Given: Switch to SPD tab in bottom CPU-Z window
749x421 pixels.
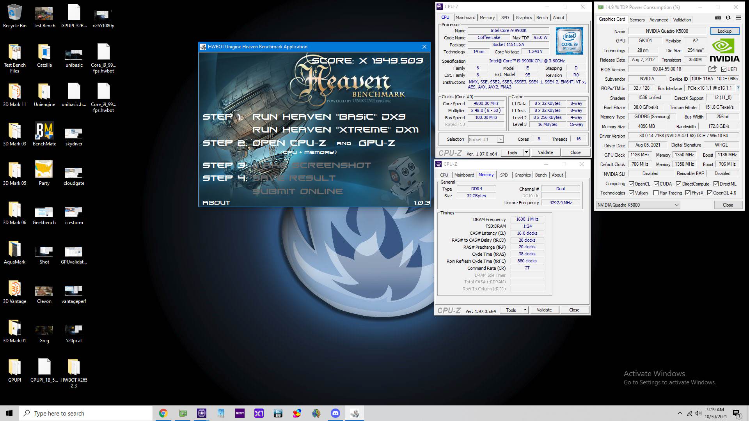Looking at the screenshot, I should coord(504,175).
